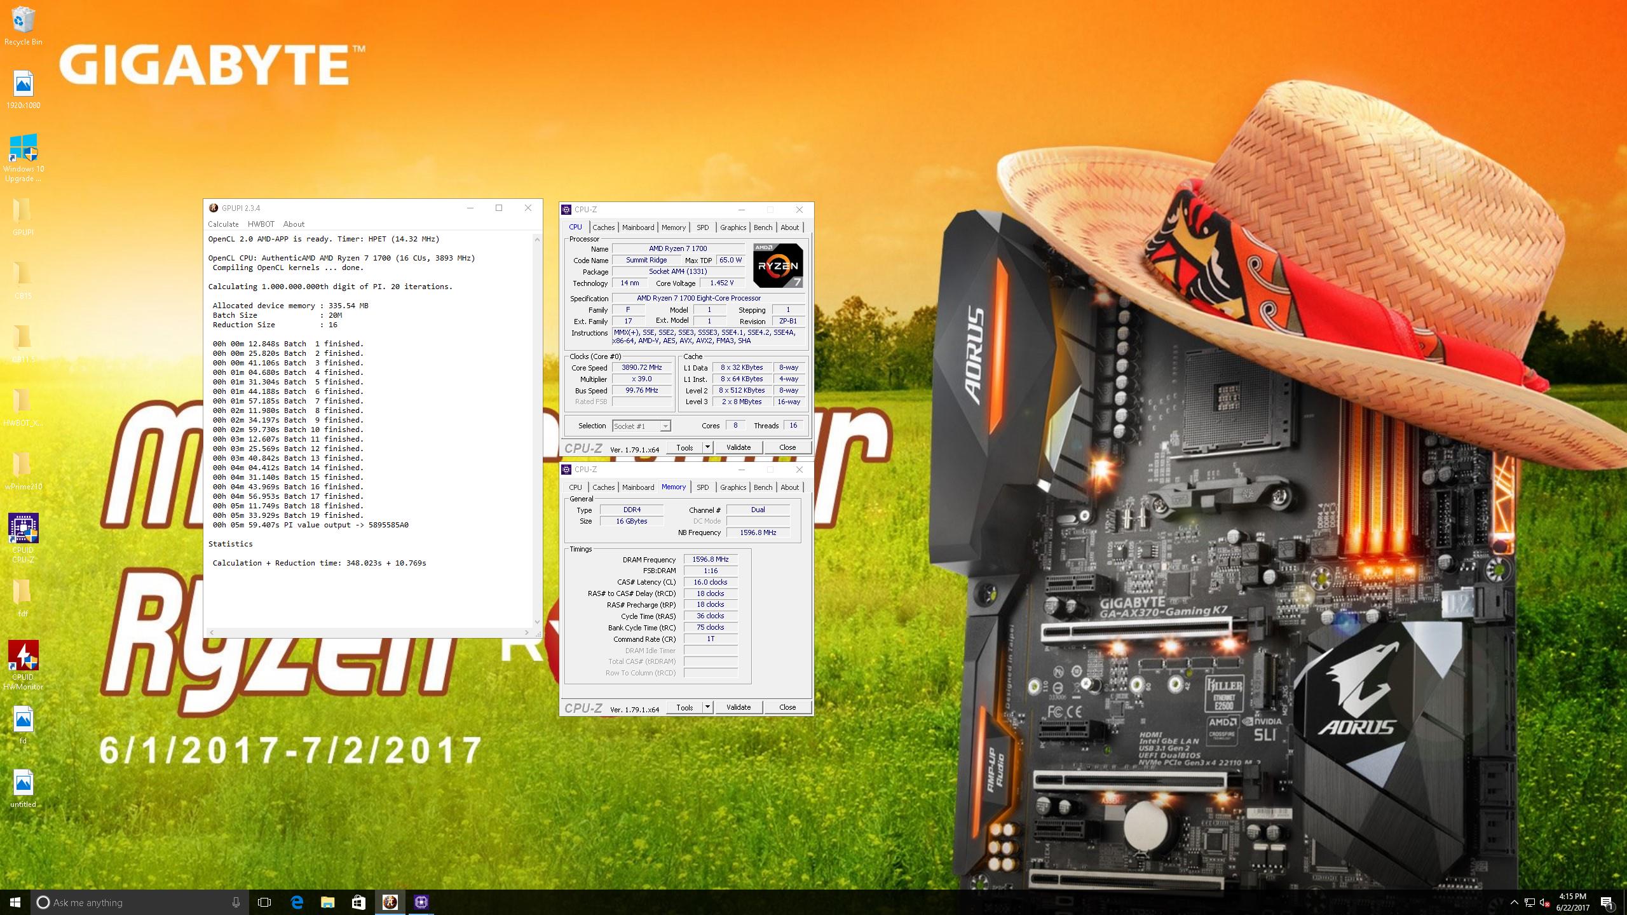This screenshot has width=1627, height=915.
Task: Open Bench tab in upper CPU-Z
Action: point(763,227)
